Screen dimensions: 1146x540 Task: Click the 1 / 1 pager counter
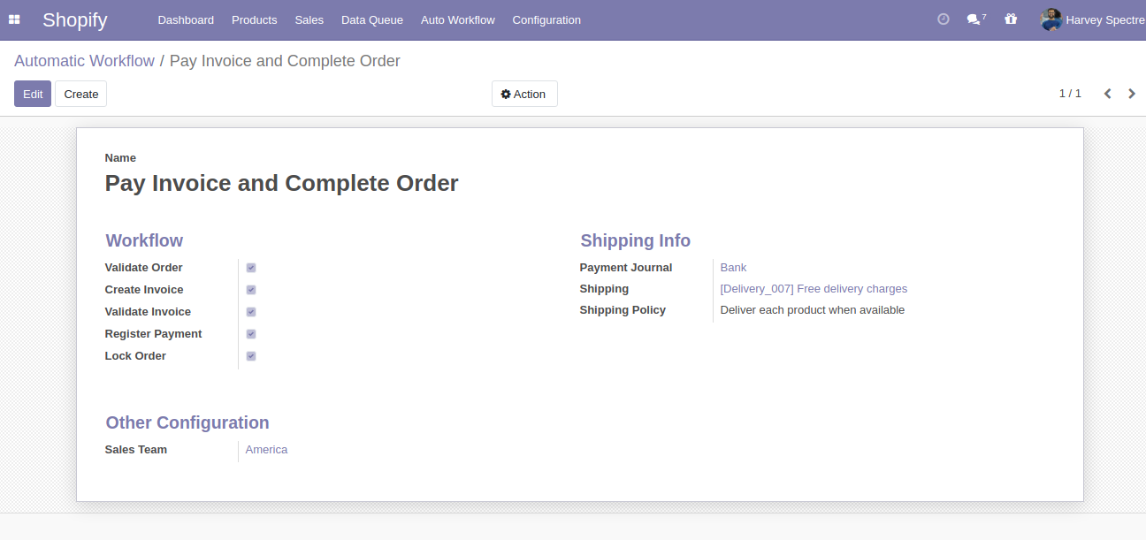tap(1070, 94)
